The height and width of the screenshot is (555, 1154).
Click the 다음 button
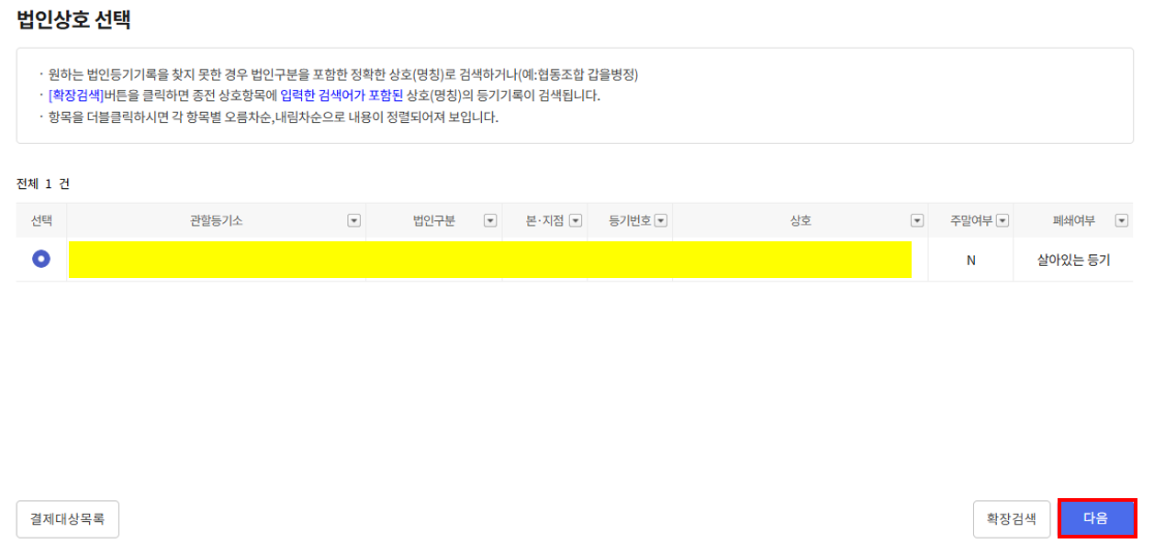[x=1097, y=518]
